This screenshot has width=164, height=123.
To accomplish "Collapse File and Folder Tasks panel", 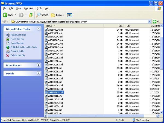I will coord(39,29).
